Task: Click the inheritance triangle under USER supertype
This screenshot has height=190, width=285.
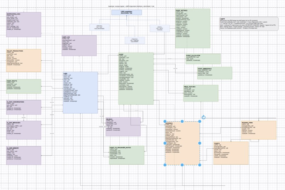Action: point(127,16)
